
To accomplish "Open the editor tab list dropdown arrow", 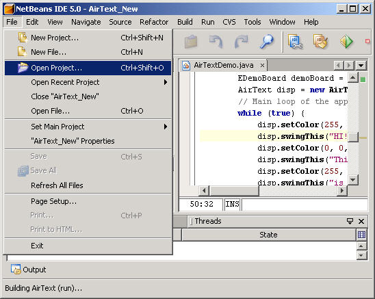I will (x=361, y=65).
